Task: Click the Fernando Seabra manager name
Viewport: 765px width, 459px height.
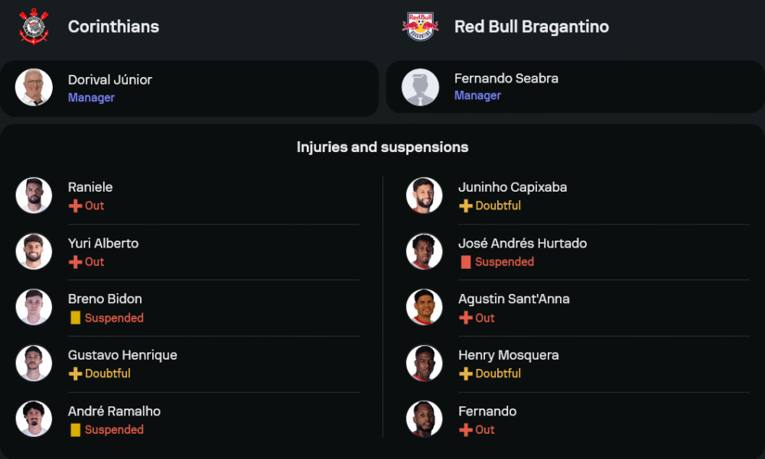Action: (x=506, y=78)
